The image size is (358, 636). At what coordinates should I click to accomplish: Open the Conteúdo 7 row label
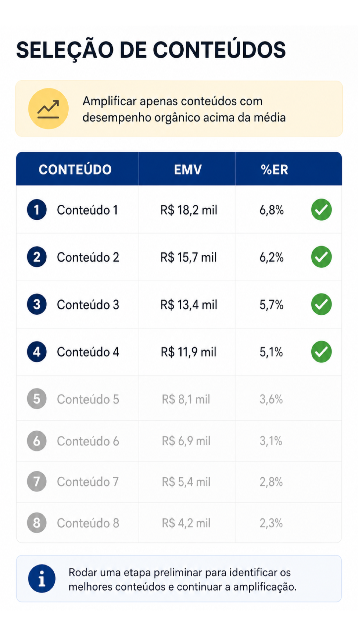click(88, 482)
